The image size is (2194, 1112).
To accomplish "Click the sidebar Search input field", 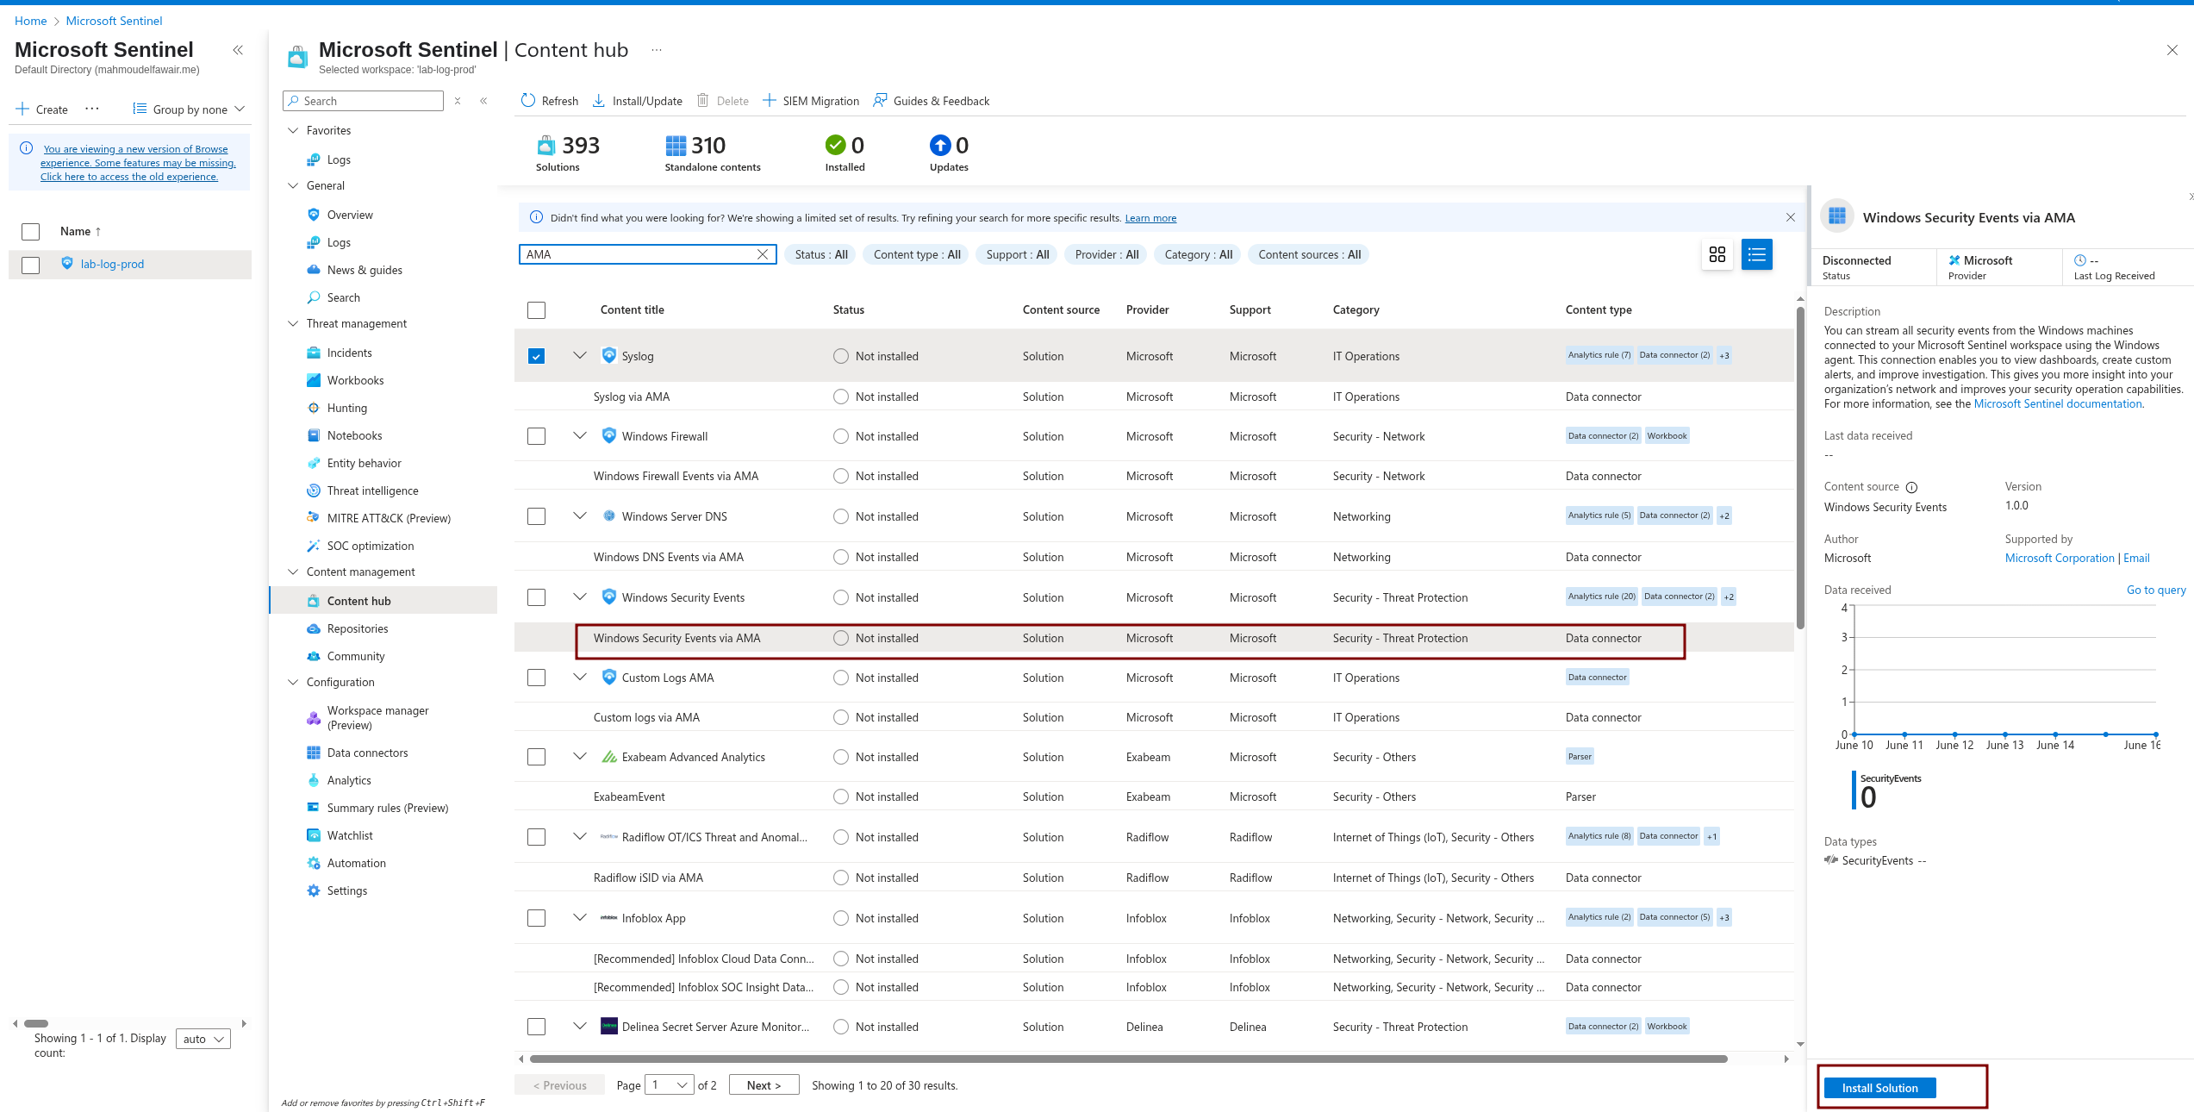I will [x=363, y=101].
